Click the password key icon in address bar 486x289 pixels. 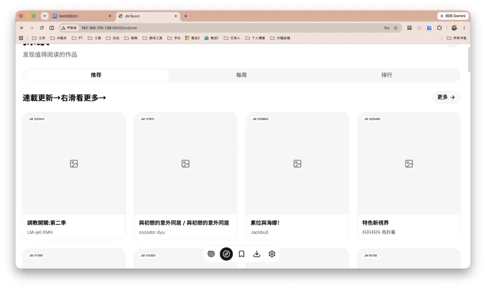point(387,28)
